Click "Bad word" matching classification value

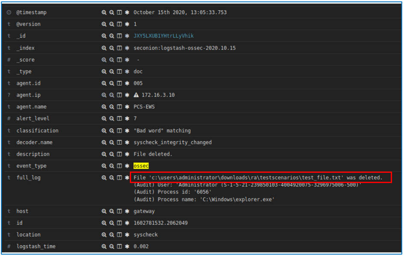click(162, 131)
